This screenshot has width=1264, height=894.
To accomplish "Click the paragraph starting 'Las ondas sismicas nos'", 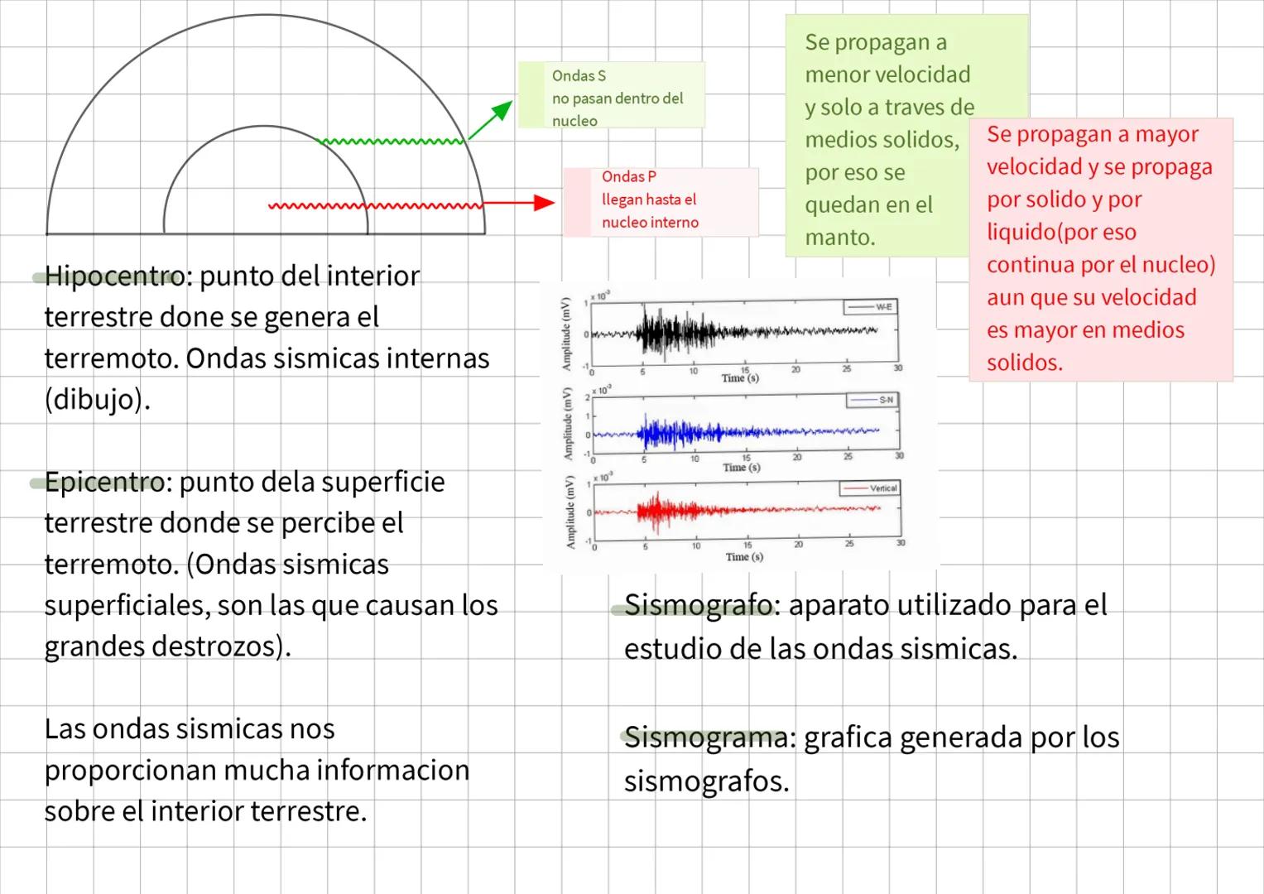I will pyautogui.click(x=257, y=770).
